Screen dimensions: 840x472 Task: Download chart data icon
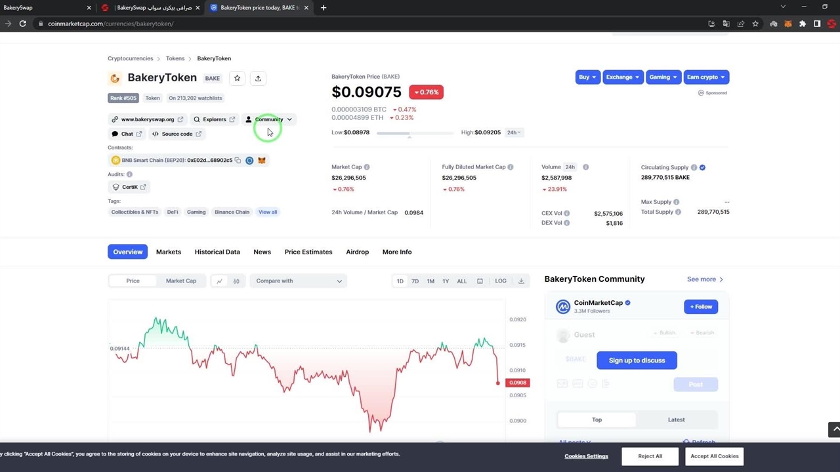pyautogui.click(x=521, y=281)
